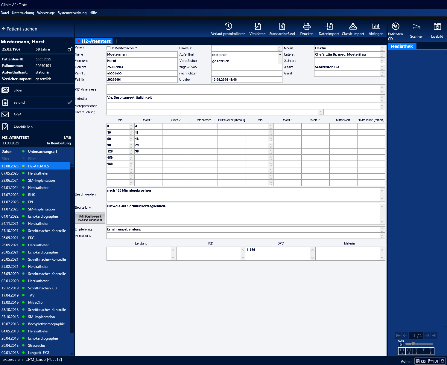Open the Vers.Status dropdown arrow
Screen dimensions: 447x365
(280, 61)
